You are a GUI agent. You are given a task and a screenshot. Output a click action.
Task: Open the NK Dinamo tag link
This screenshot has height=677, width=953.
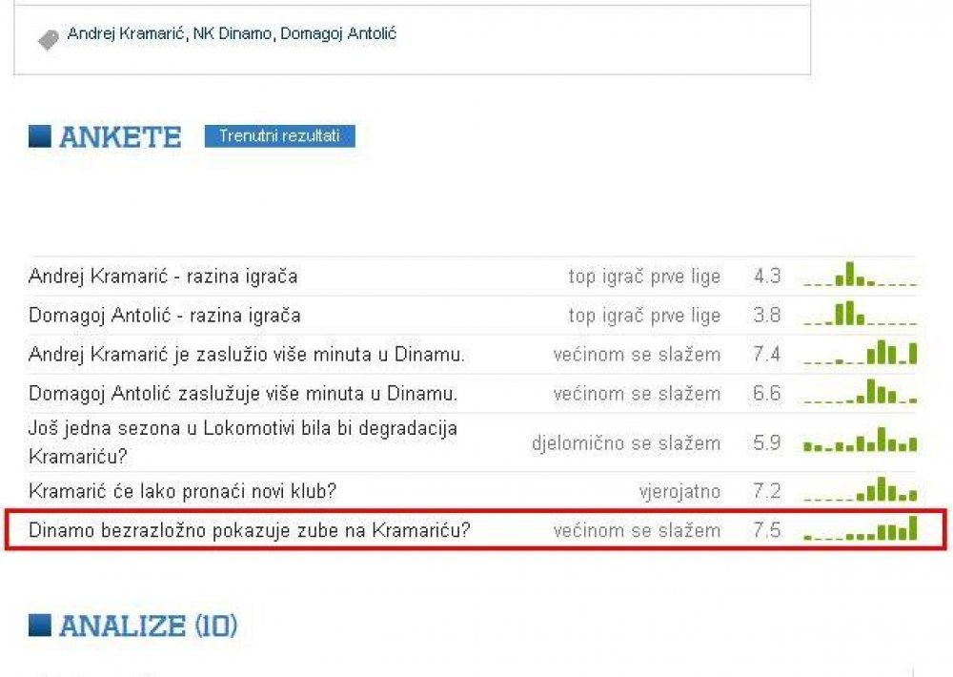(x=233, y=33)
